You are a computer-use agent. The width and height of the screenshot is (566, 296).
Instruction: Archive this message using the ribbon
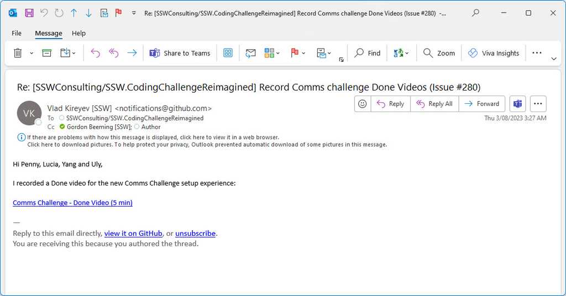(47, 53)
